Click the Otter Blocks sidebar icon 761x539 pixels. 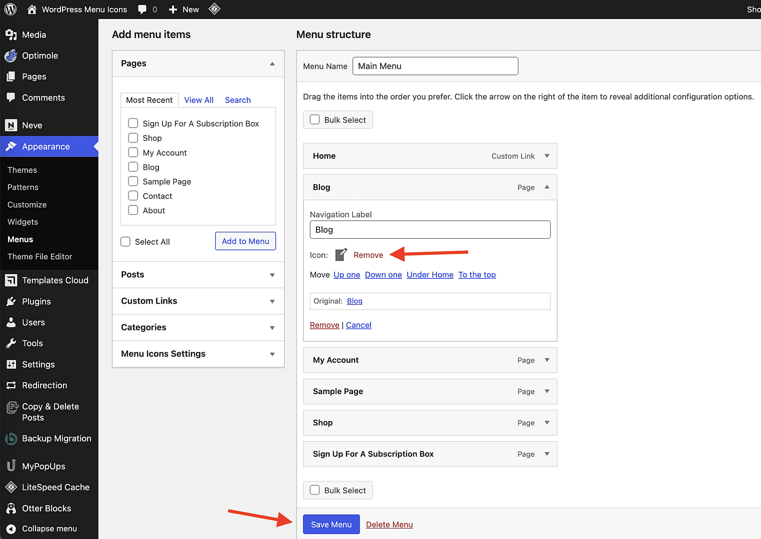11,509
